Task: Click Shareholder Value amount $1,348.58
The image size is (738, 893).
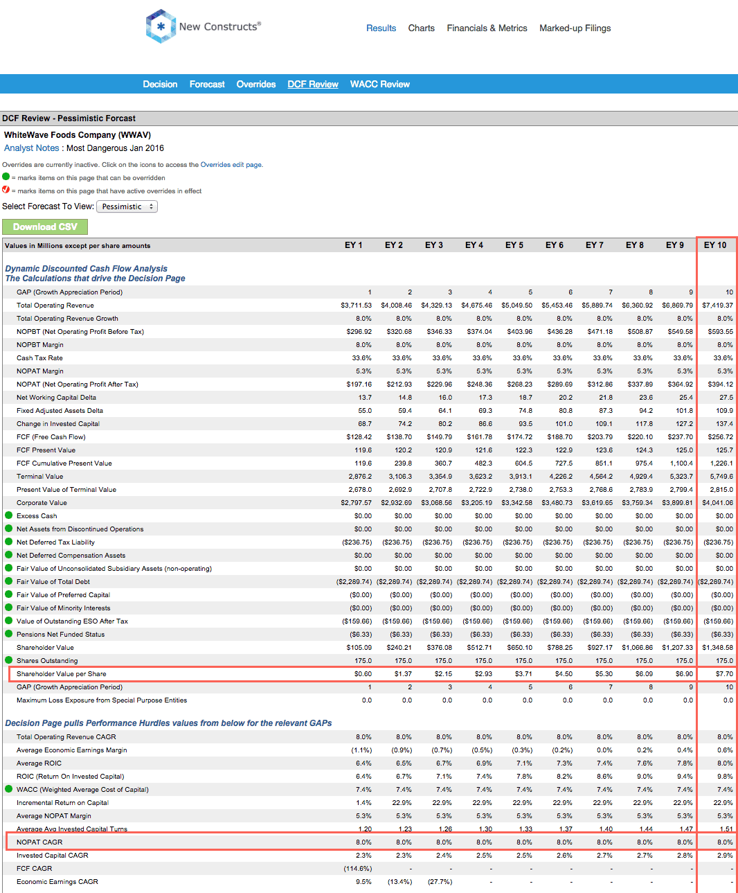Action: [717, 648]
